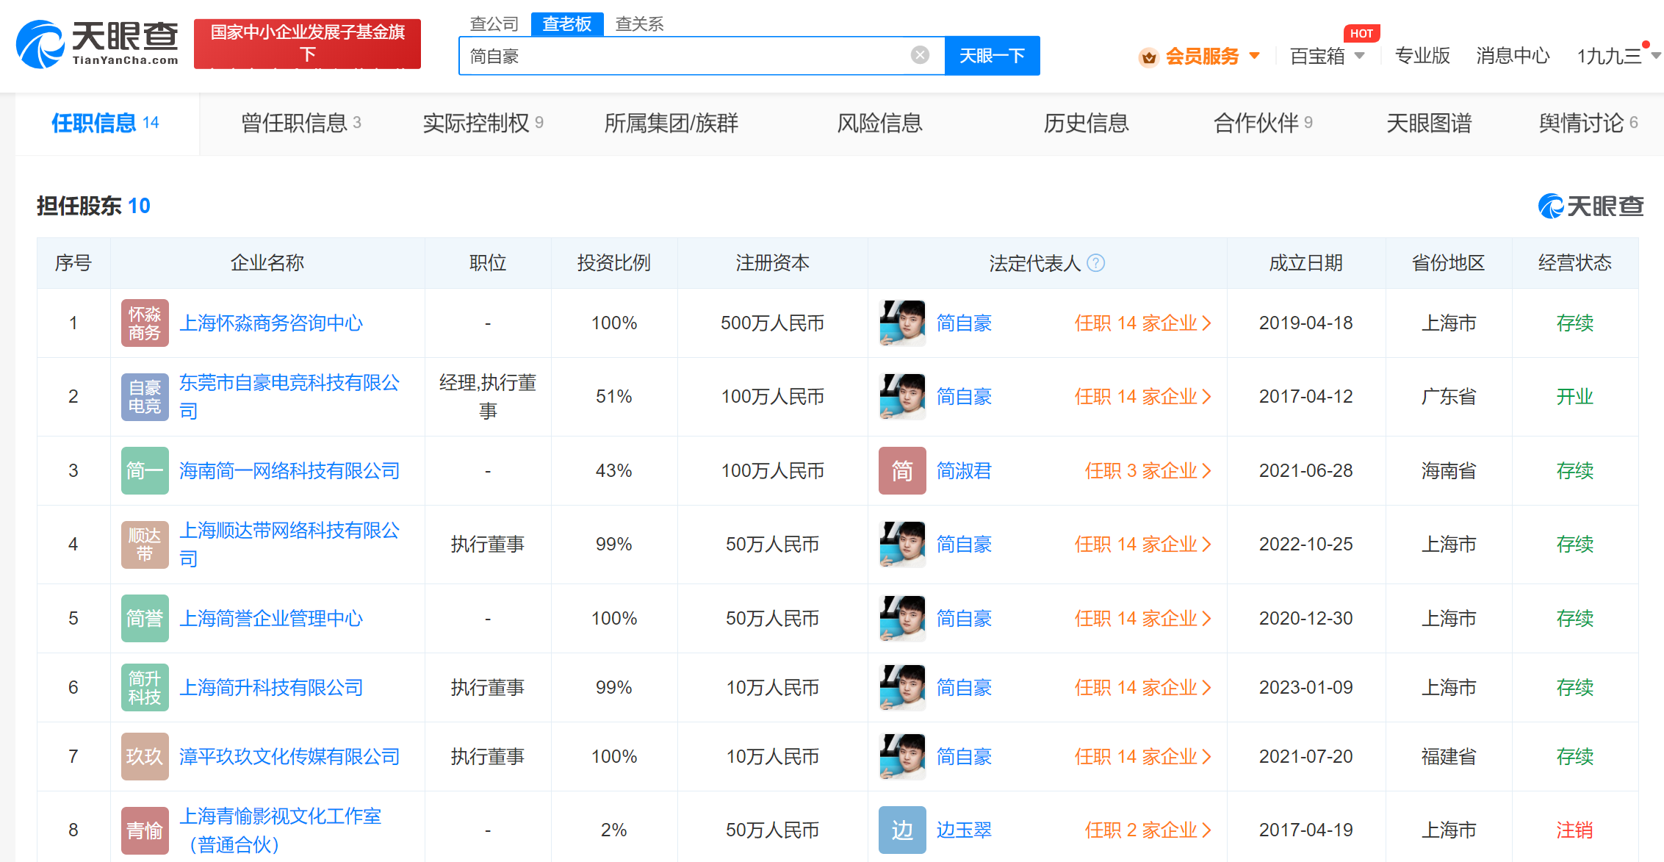
Task: Click 简自豪 photo in 东莞市自豪电竞 row
Action: 902,397
